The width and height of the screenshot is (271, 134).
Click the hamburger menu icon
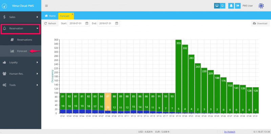pyautogui.click(x=46, y=6)
